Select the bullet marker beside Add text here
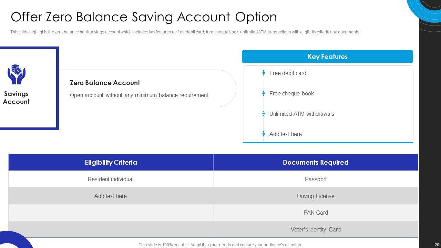The image size is (441, 248). coord(264,134)
